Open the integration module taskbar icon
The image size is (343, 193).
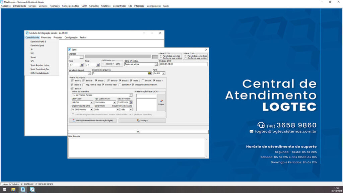[32, 190]
